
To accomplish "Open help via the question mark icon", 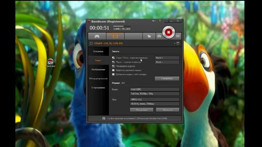I will [160, 21].
